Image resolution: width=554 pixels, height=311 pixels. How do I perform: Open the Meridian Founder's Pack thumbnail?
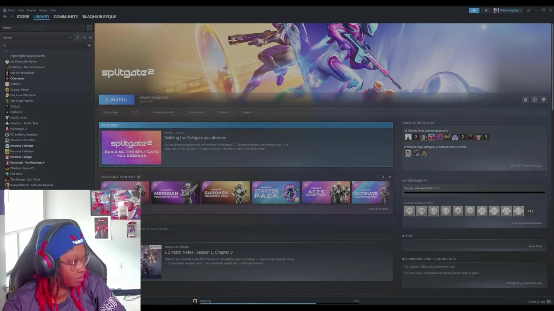(x=175, y=193)
